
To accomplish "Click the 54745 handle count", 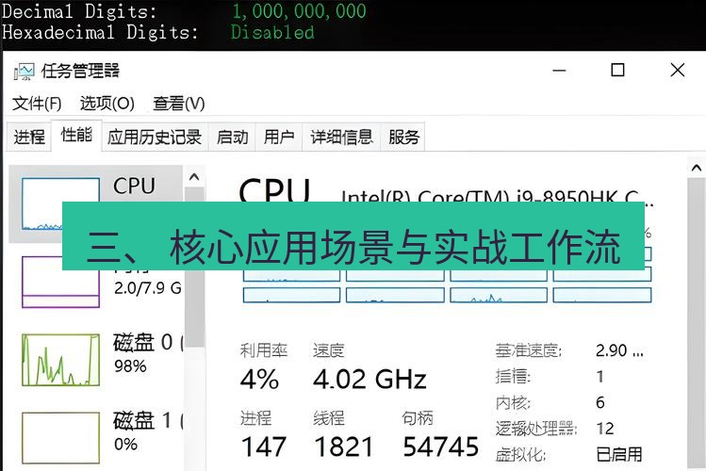I will click(441, 447).
